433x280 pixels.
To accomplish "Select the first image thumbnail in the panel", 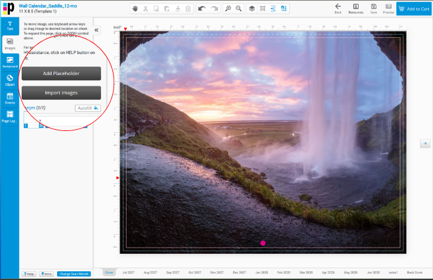I will click(x=31, y=120).
